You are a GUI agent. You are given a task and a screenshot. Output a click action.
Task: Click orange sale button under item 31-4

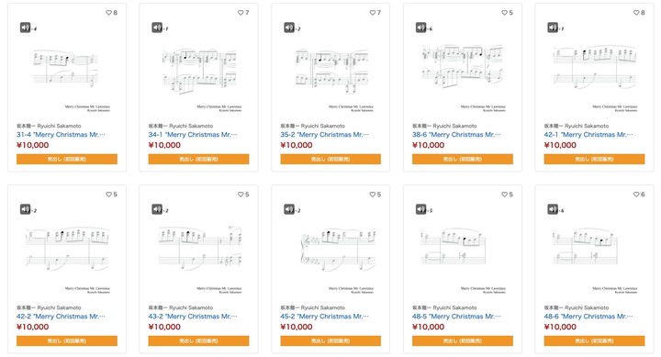pyautogui.click(x=67, y=159)
